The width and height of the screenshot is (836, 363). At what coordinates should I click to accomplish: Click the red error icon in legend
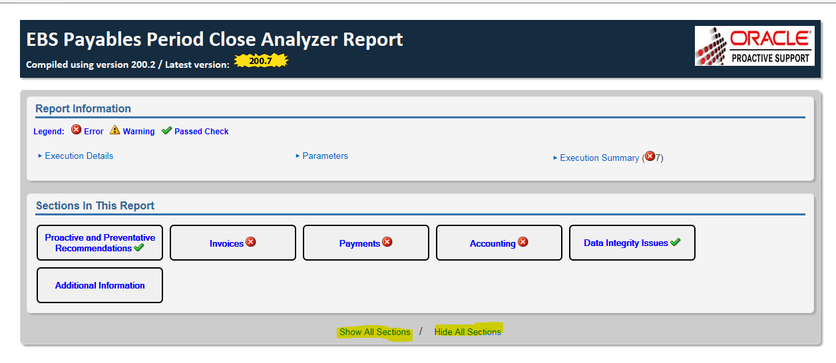coord(77,130)
